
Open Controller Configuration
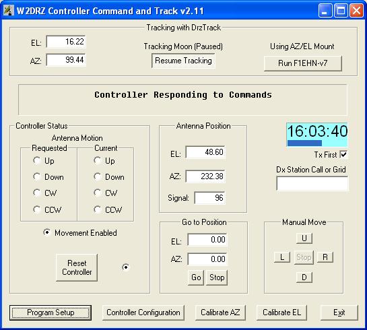coord(143,312)
